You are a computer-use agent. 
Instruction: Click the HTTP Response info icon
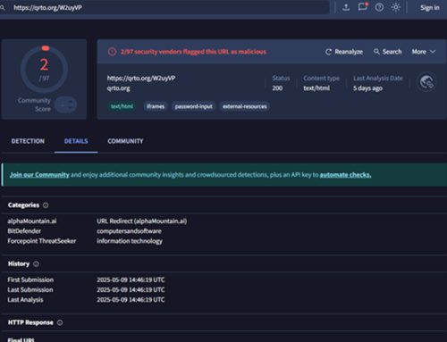[60, 322]
